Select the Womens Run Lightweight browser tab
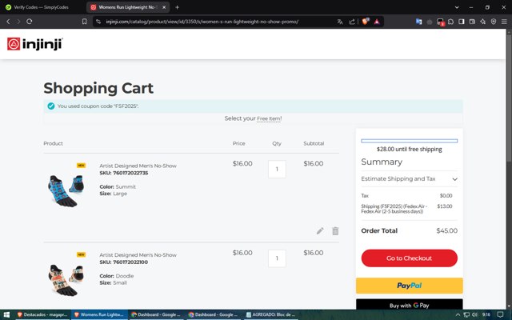Screen dimensions: 512x320 [128, 7]
